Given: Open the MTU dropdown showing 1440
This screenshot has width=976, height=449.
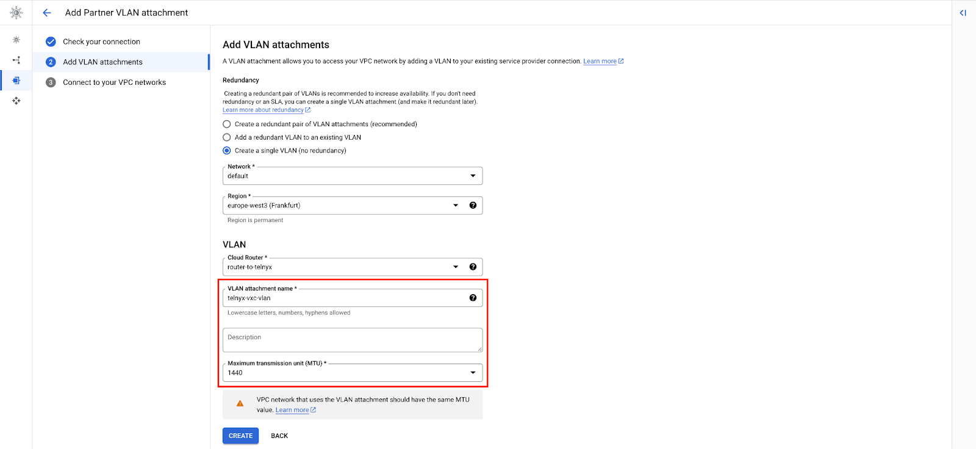Looking at the screenshot, I should coord(353,373).
